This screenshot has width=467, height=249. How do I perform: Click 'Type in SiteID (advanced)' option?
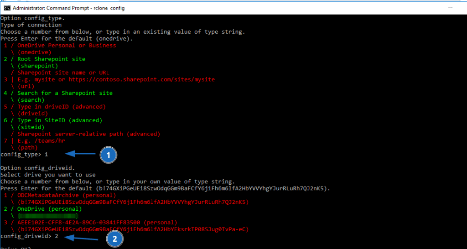point(60,120)
